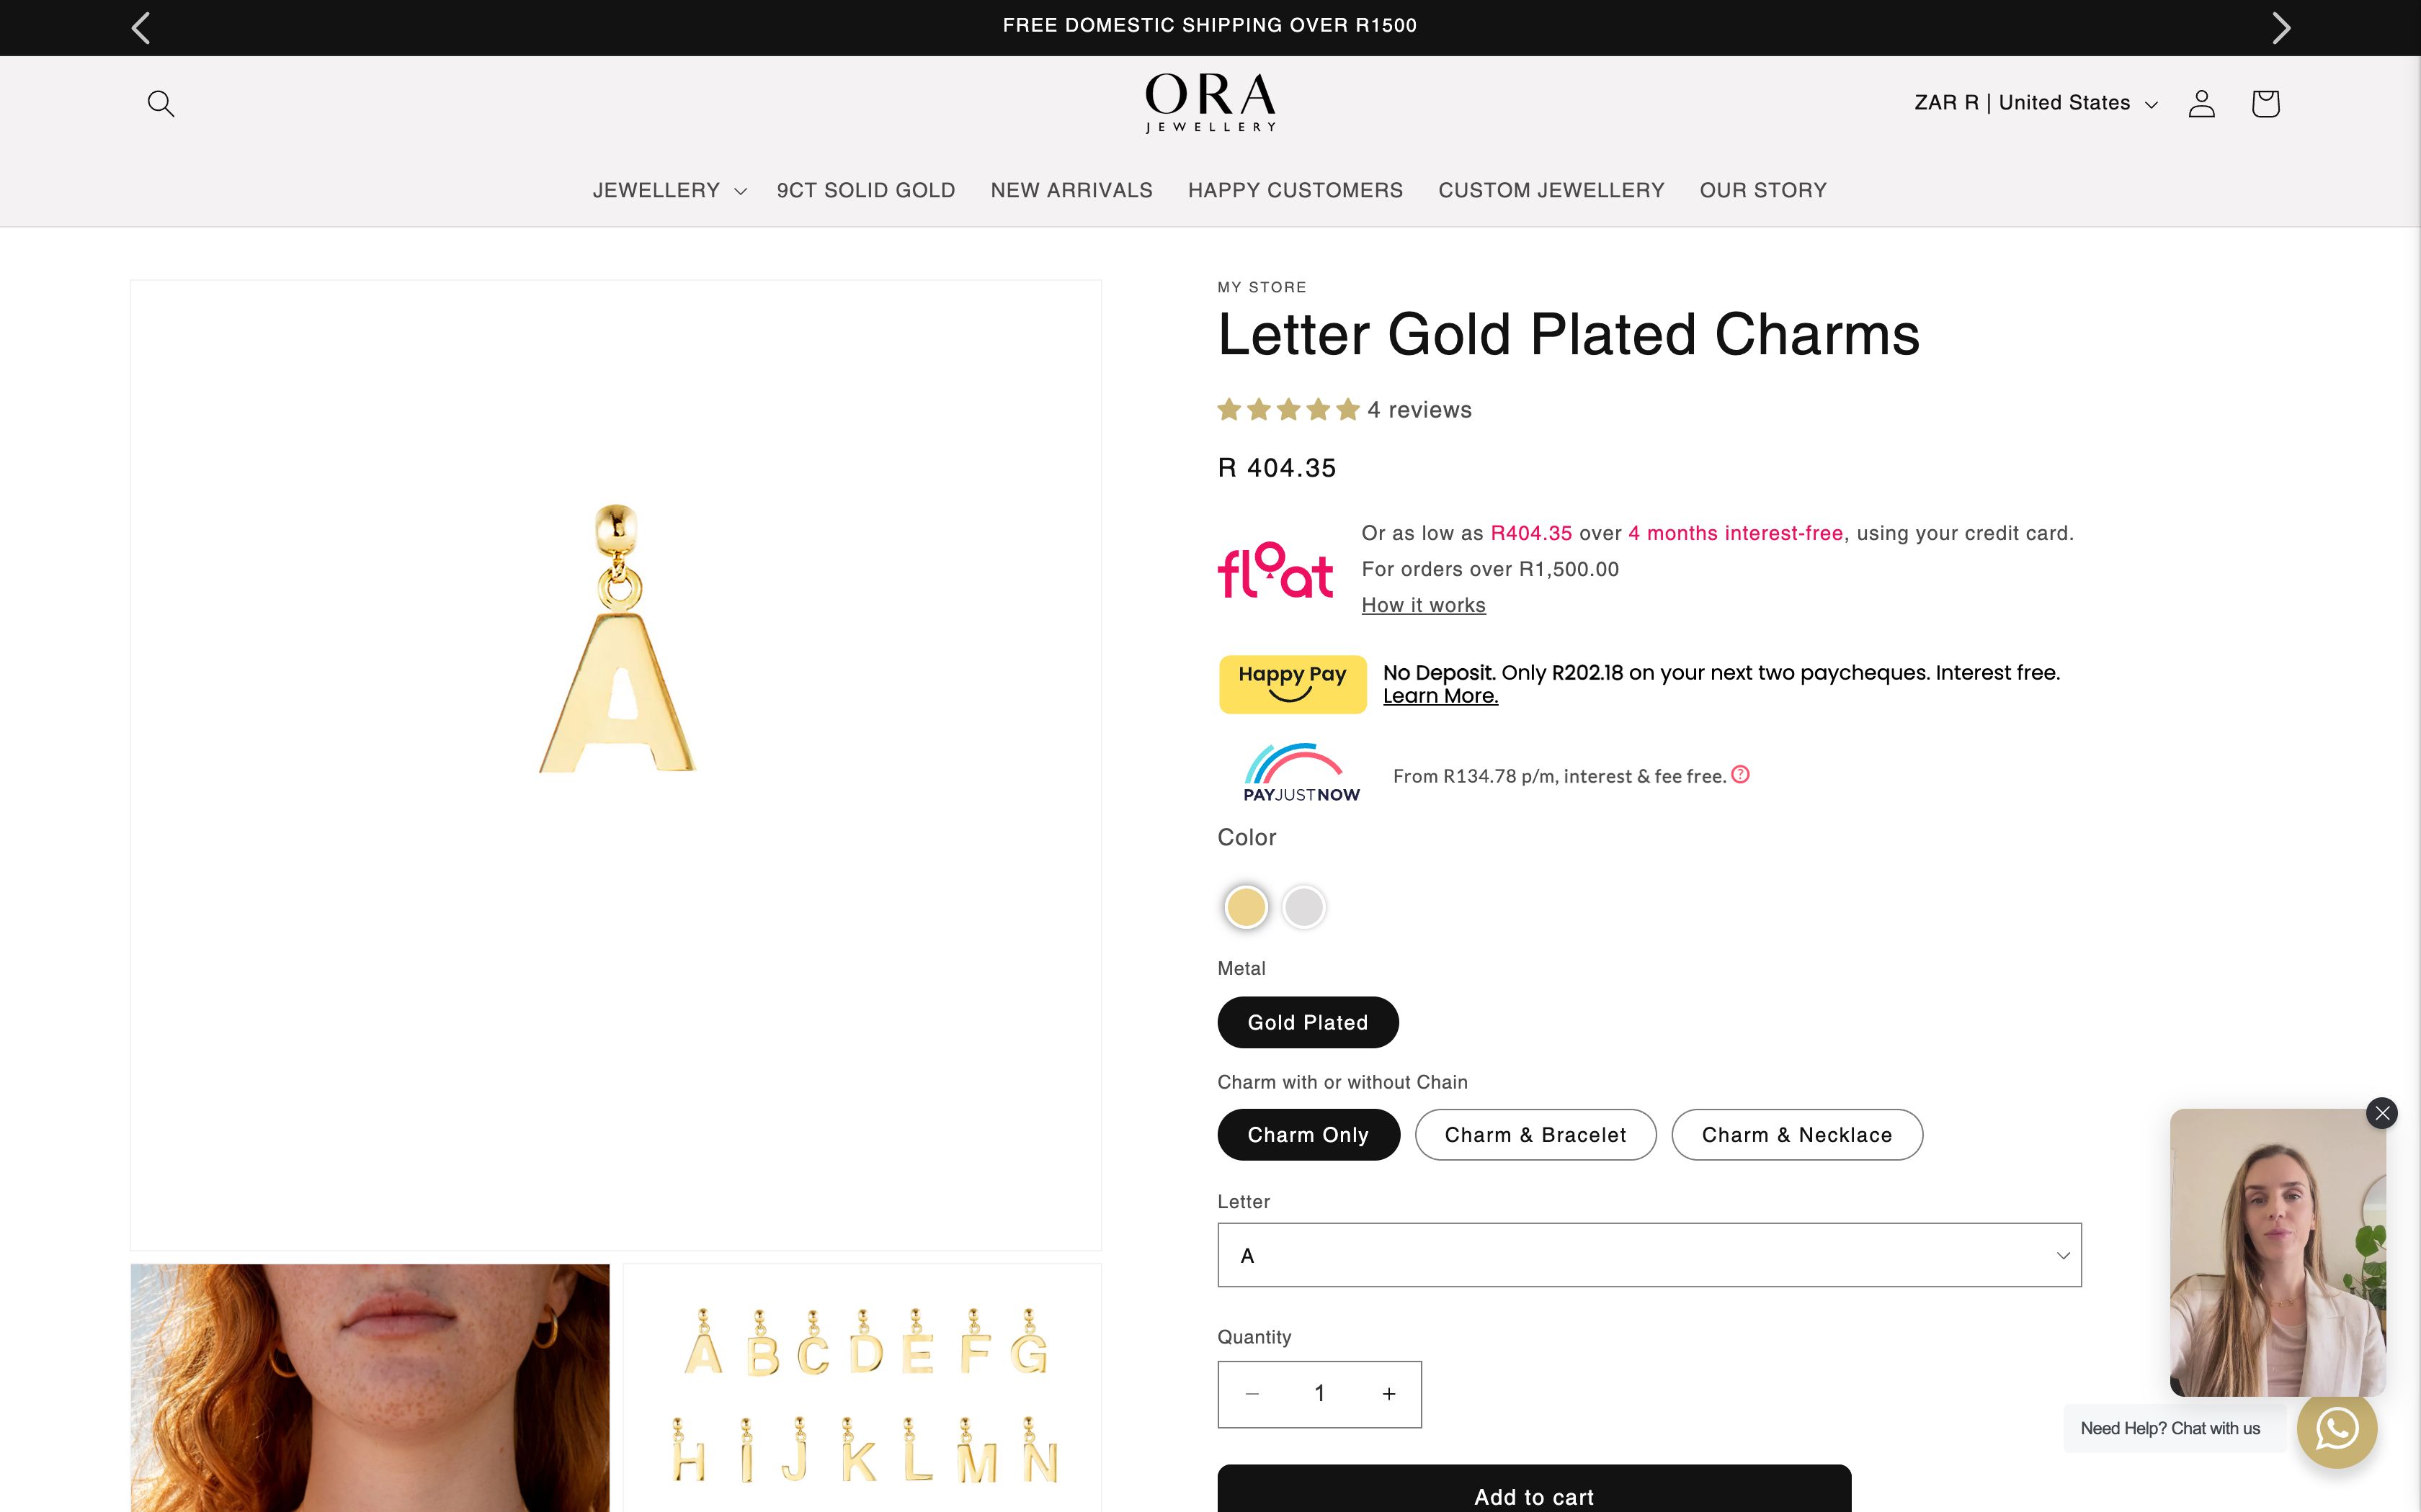Increase quantity with the plus stepper
The width and height of the screenshot is (2421, 1512).
click(1388, 1393)
